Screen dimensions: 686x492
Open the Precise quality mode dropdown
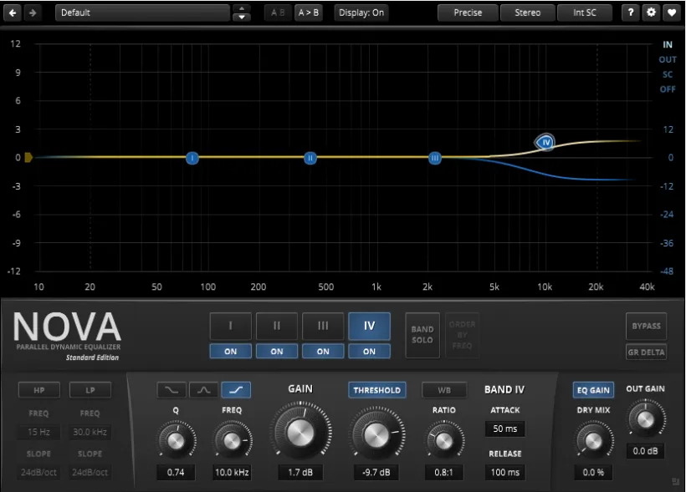tap(468, 13)
